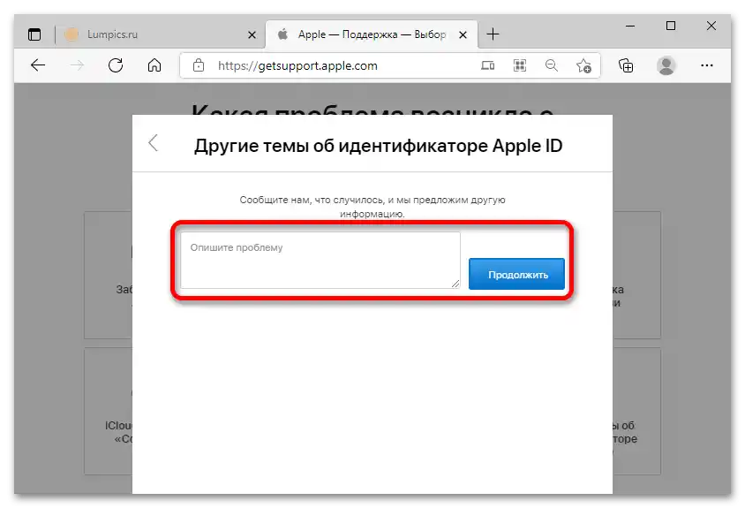Click the 'Опишите проблему' text area
The image size is (745, 508).
click(320, 260)
